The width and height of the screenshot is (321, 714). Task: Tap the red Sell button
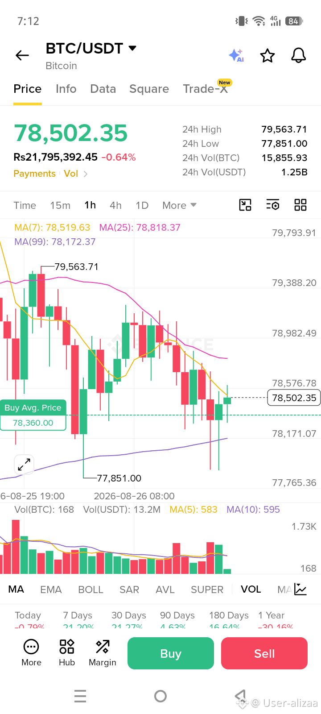264,653
